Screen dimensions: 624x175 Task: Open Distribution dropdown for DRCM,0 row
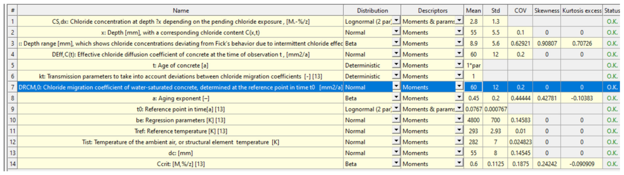[396, 87]
